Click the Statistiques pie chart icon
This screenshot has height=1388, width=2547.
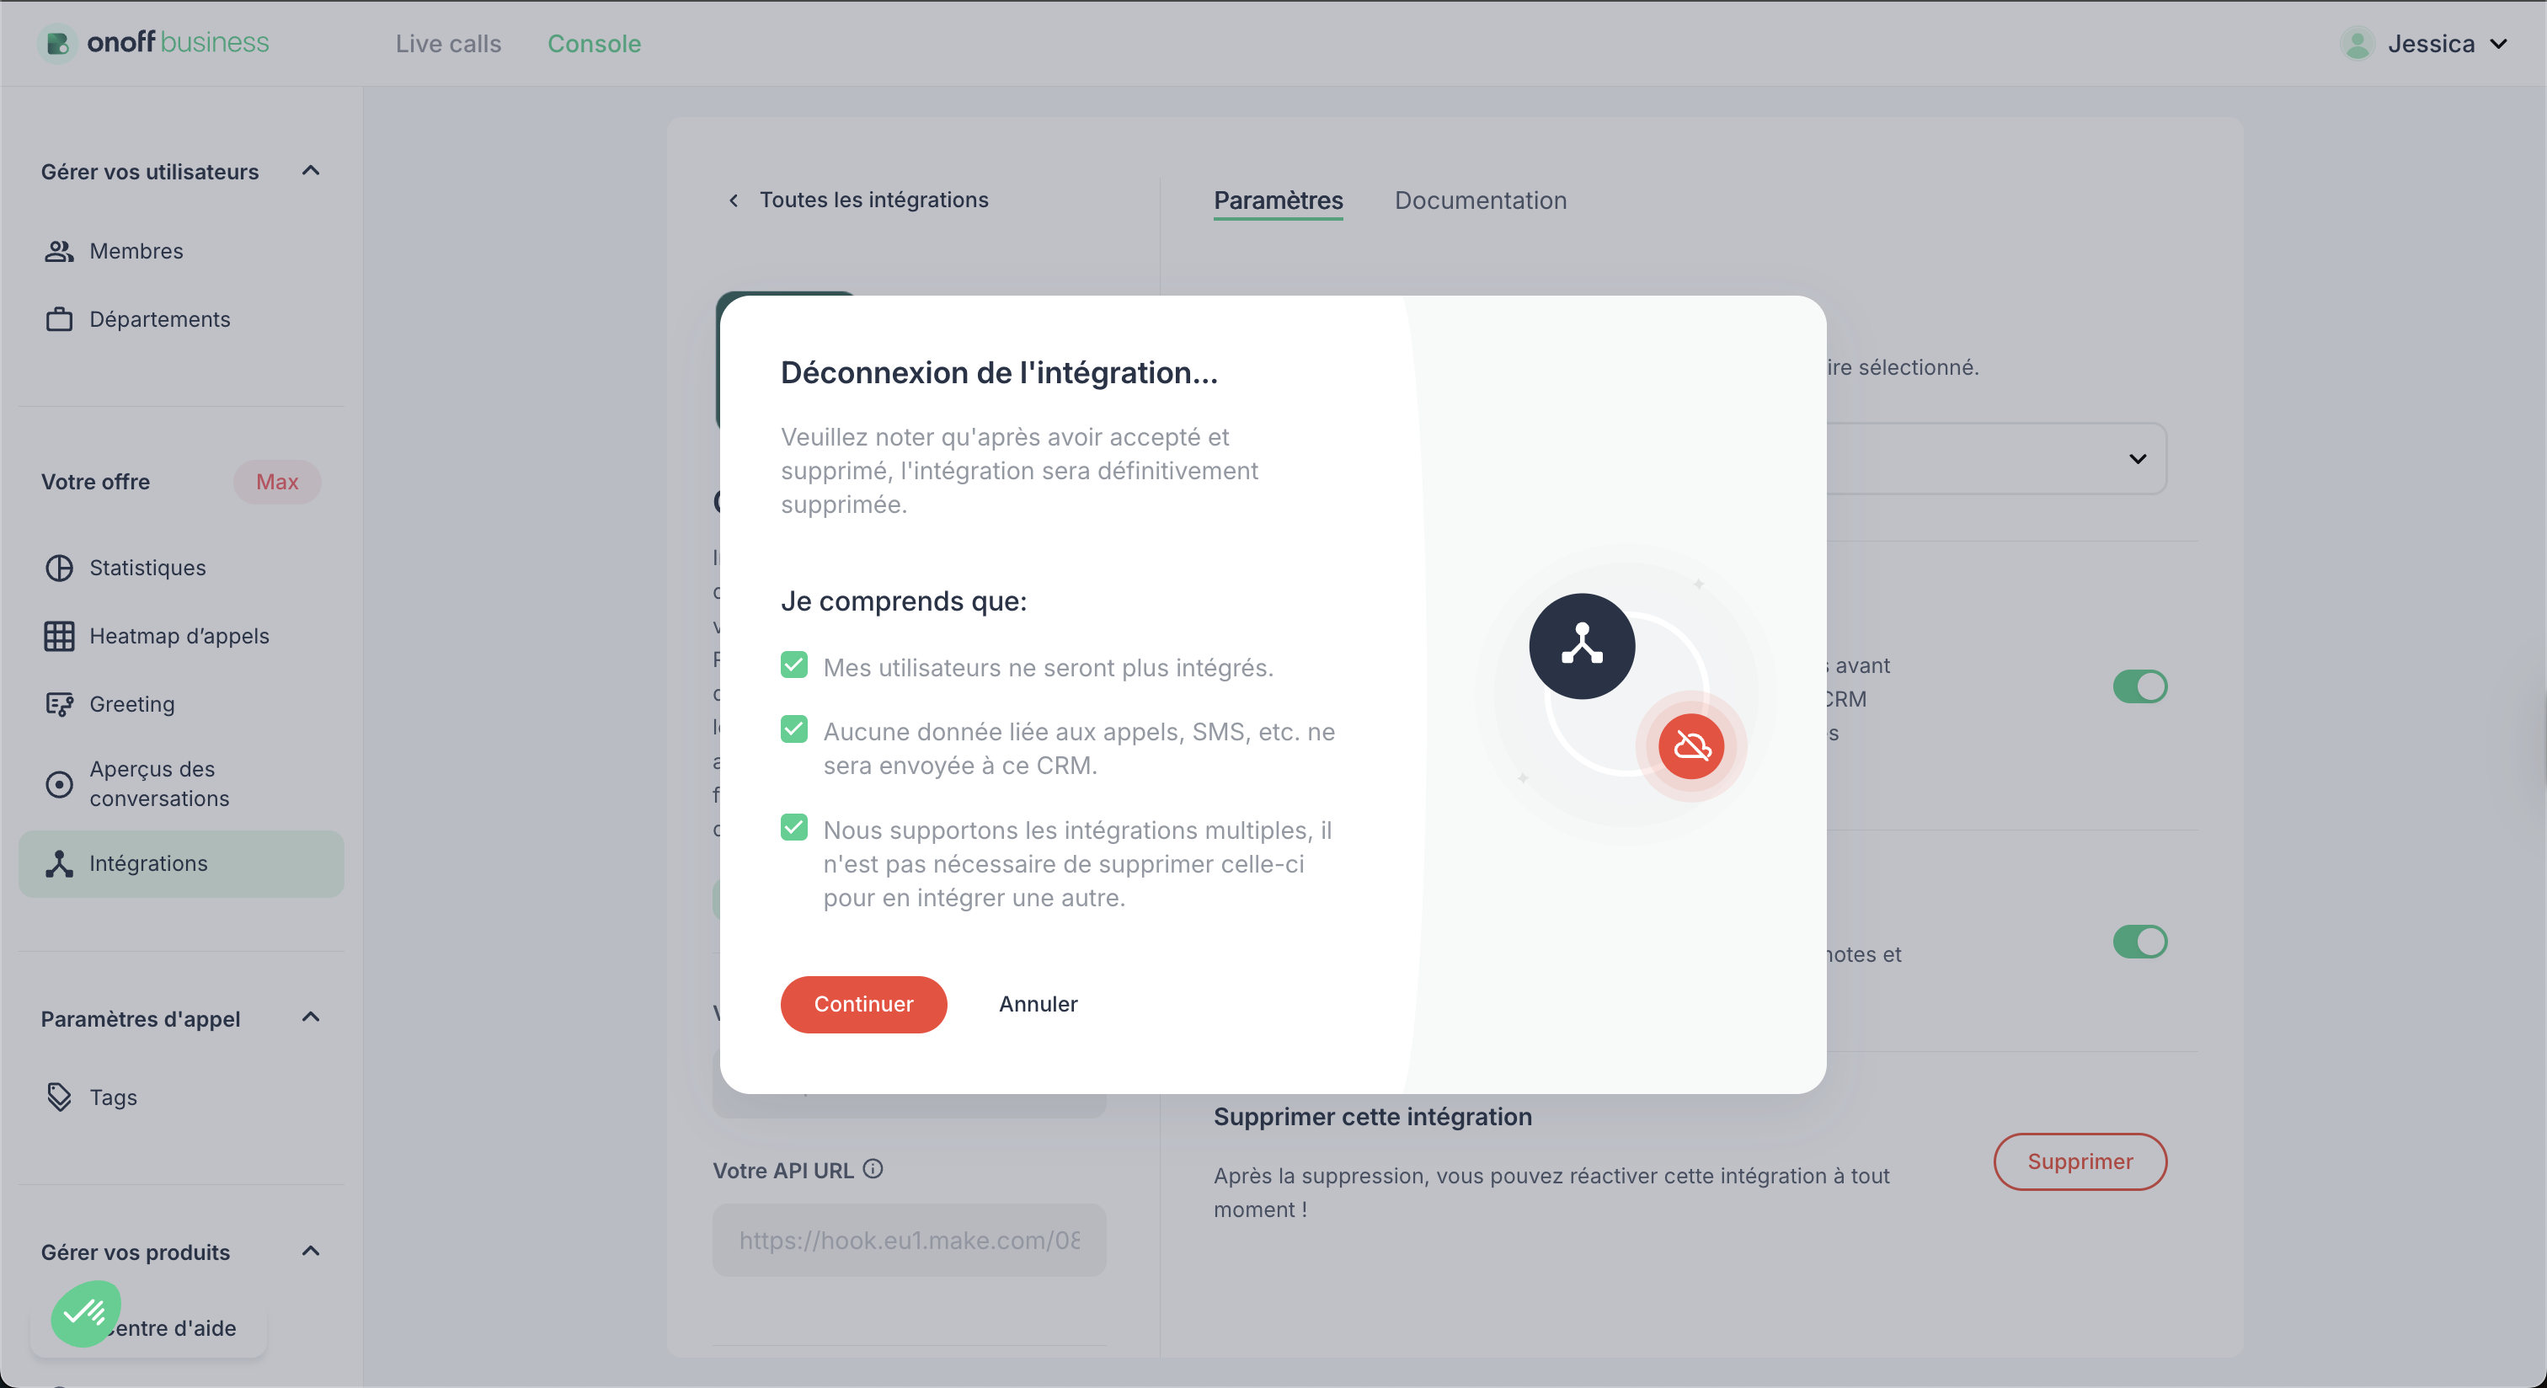pyautogui.click(x=59, y=568)
